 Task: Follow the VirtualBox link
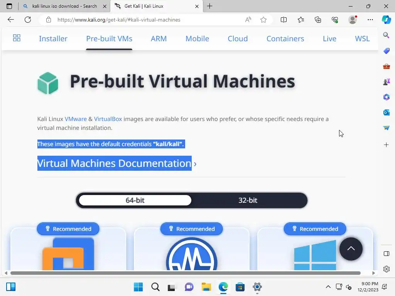pos(108,119)
